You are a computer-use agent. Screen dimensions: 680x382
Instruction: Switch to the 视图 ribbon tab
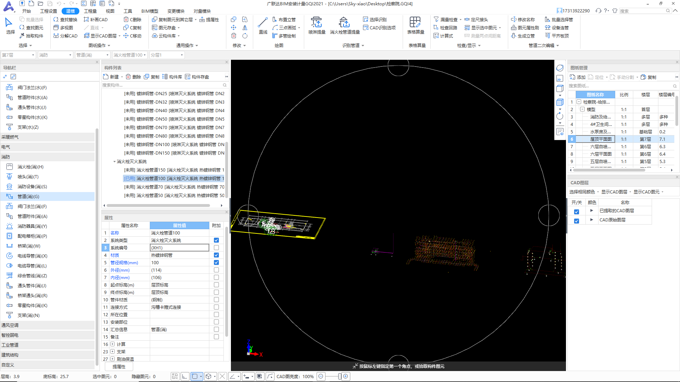(110, 11)
